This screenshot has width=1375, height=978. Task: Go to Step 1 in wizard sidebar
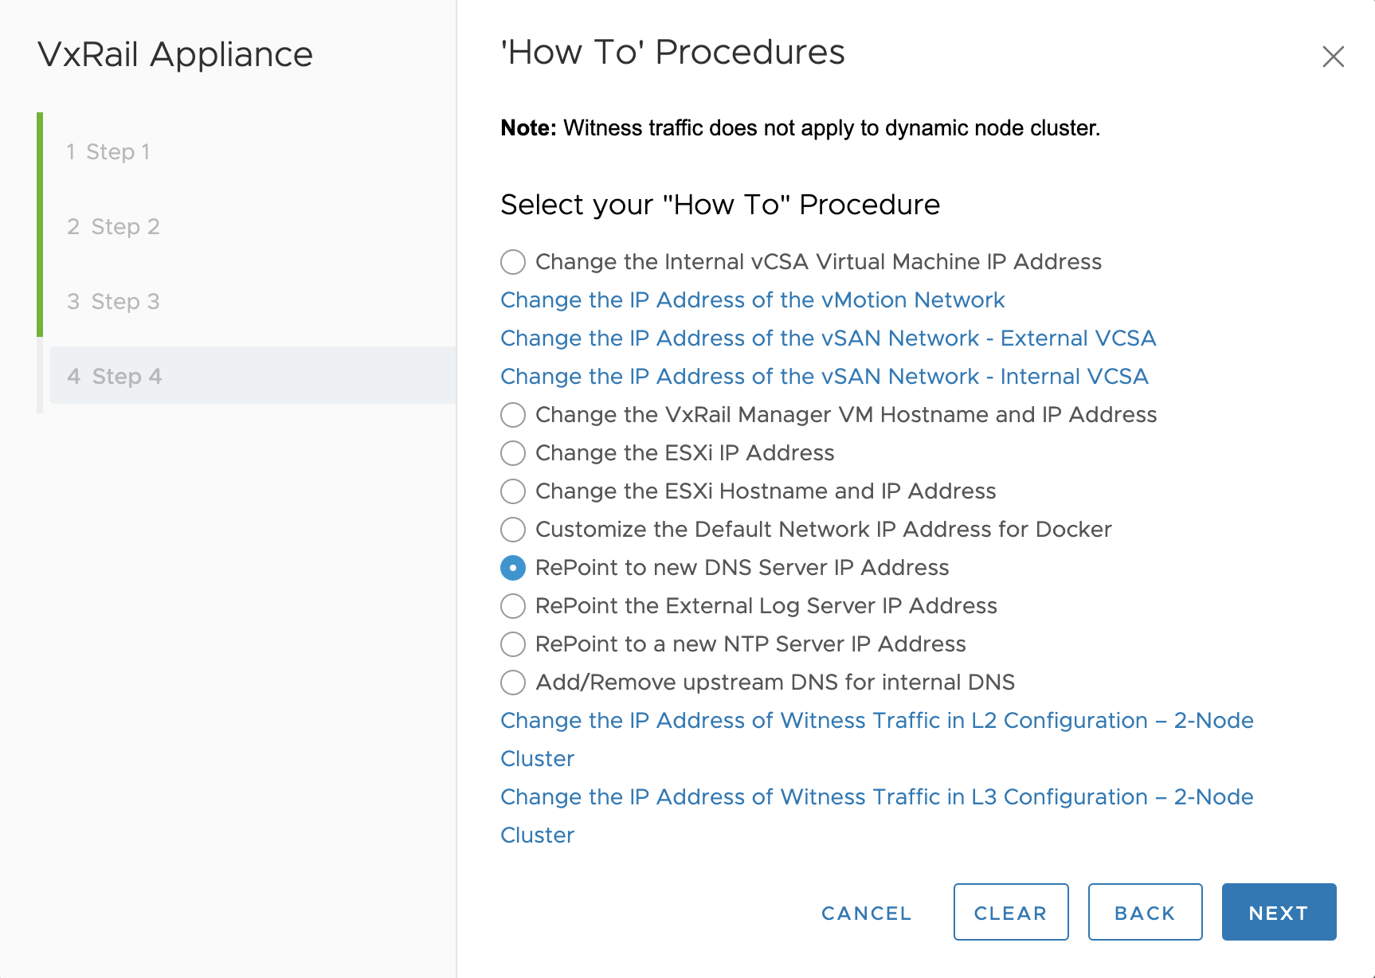click(x=109, y=152)
